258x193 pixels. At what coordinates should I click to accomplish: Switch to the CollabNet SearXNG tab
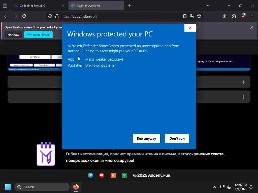pyautogui.click(x=39, y=6)
